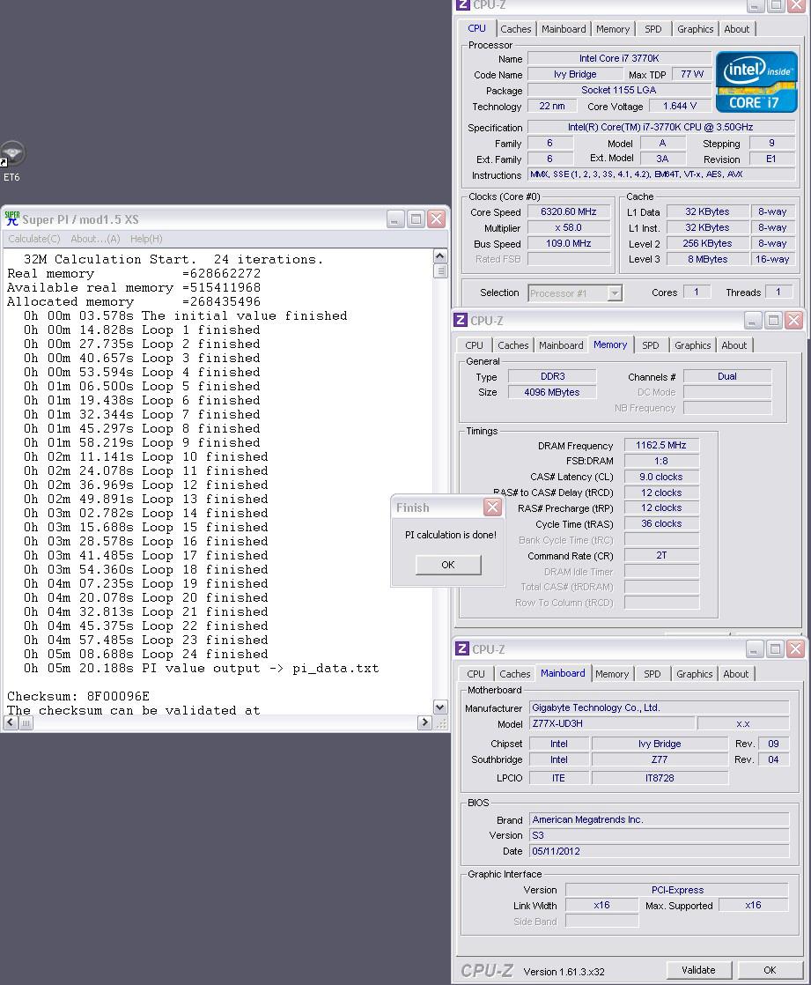Screen dimensions: 811x985
Task: Click the Intel Core i7 logo badge
Action: click(x=756, y=82)
